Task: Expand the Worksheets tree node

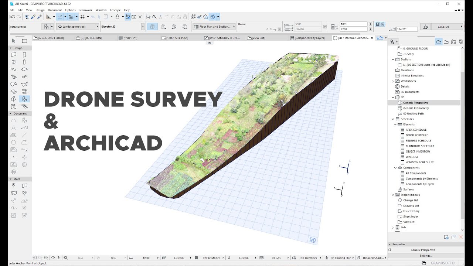Action: coord(393,81)
